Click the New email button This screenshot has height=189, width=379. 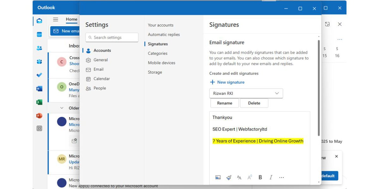click(65, 31)
